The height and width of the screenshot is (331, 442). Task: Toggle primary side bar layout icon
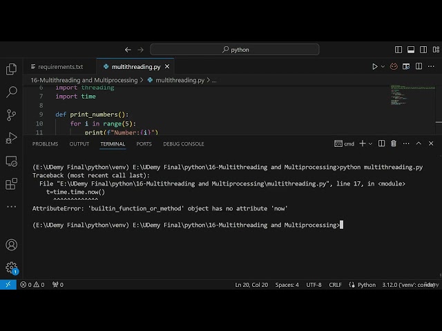(x=398, y=50)
